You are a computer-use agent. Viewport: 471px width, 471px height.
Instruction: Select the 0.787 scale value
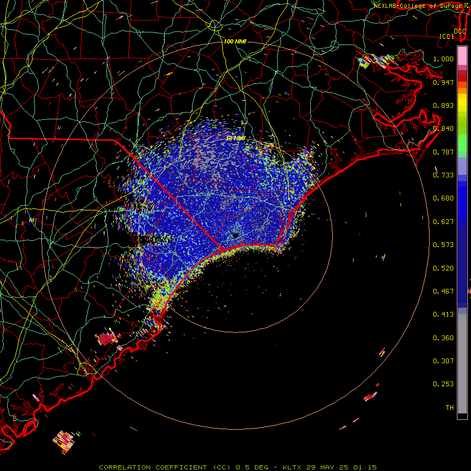(443, 152)
